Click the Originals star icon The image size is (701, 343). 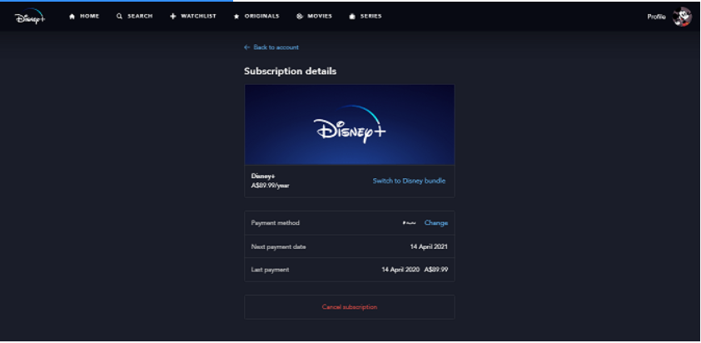[236, 17]
